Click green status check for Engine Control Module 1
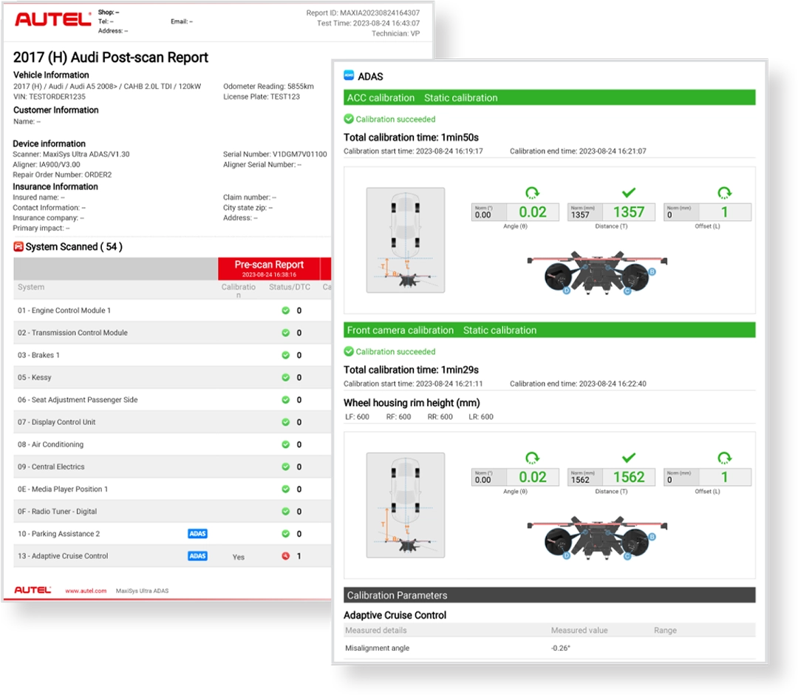The height and width of the screenshot is (695, 798). [285, 311]
